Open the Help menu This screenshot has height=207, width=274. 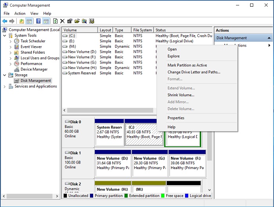(x=47, y=13)
